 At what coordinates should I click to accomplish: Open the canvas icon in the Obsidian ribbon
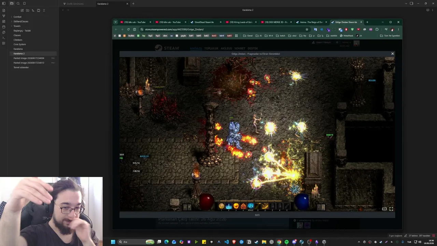click(4, 21)
